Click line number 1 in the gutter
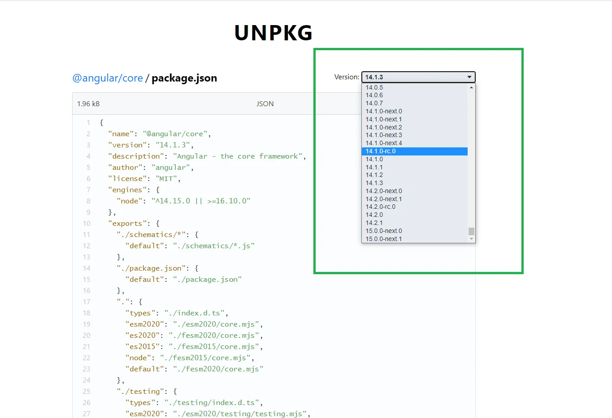 tap(88, 123)
